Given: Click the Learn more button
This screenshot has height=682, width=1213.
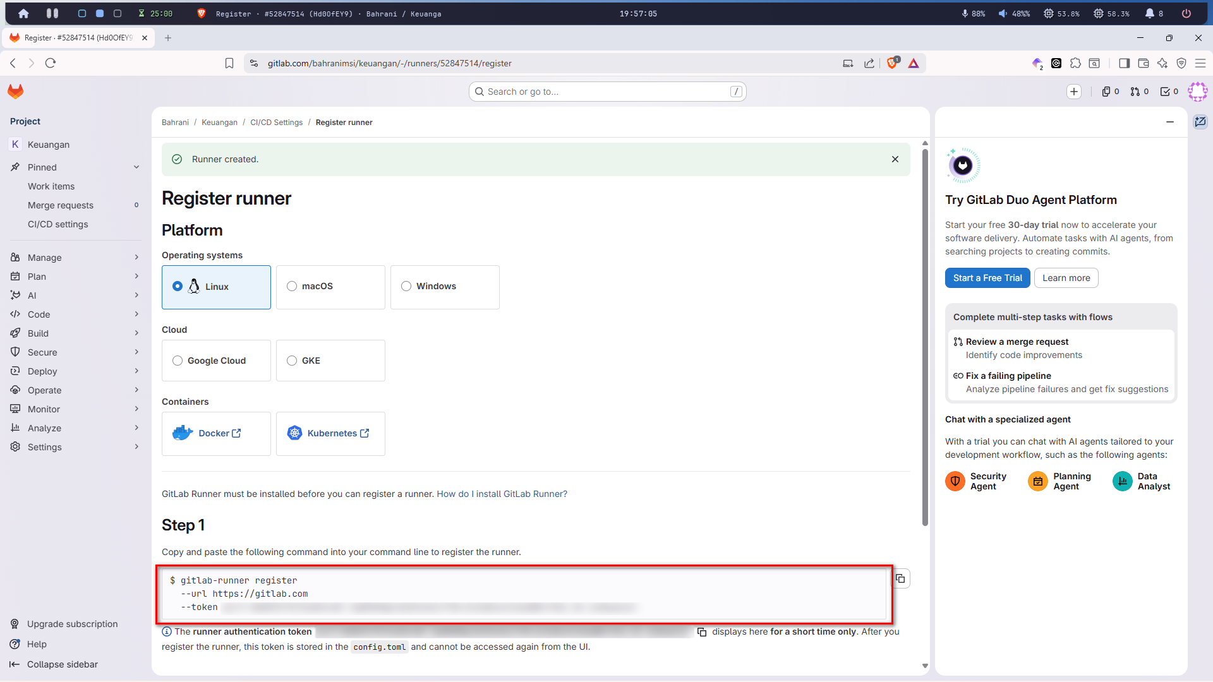Looking at the screenshot, I should coord(1066,278).
